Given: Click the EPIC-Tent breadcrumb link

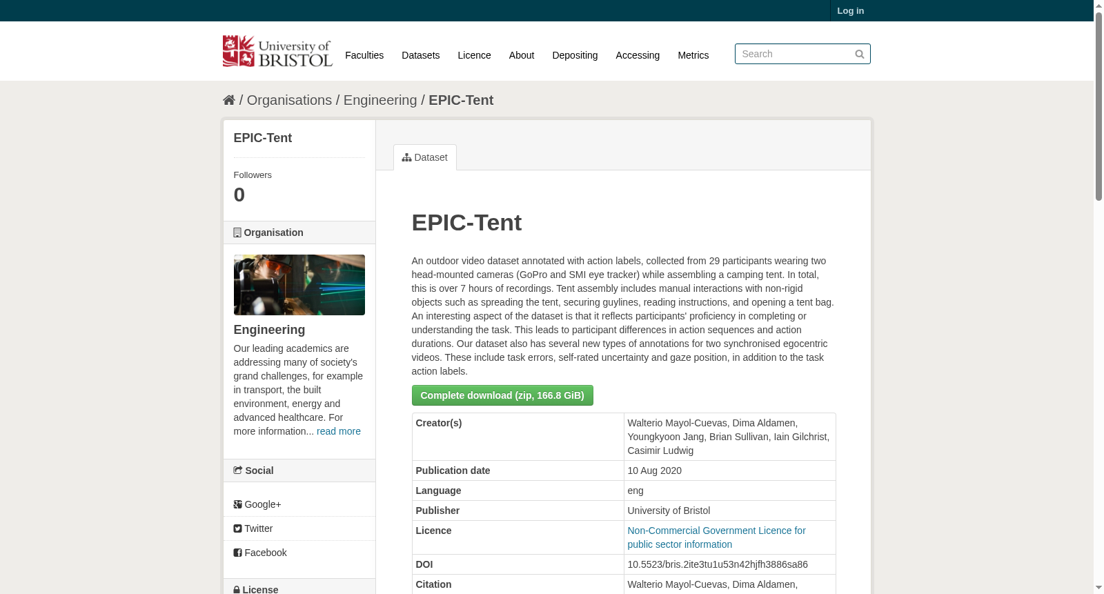Looking at the screenshot, I should click(461, 100).
